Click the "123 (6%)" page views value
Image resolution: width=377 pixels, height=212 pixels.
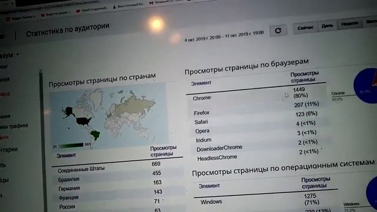[x=306, y=114]
